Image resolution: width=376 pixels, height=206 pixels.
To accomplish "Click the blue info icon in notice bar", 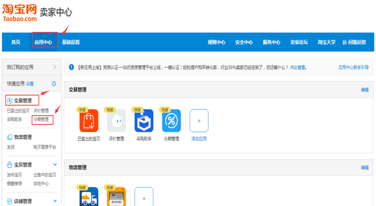I will click(x=72, y=67).
